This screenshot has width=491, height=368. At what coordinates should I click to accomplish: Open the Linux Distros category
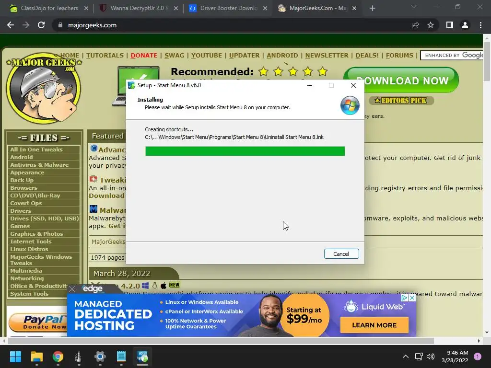click(29, 249)
